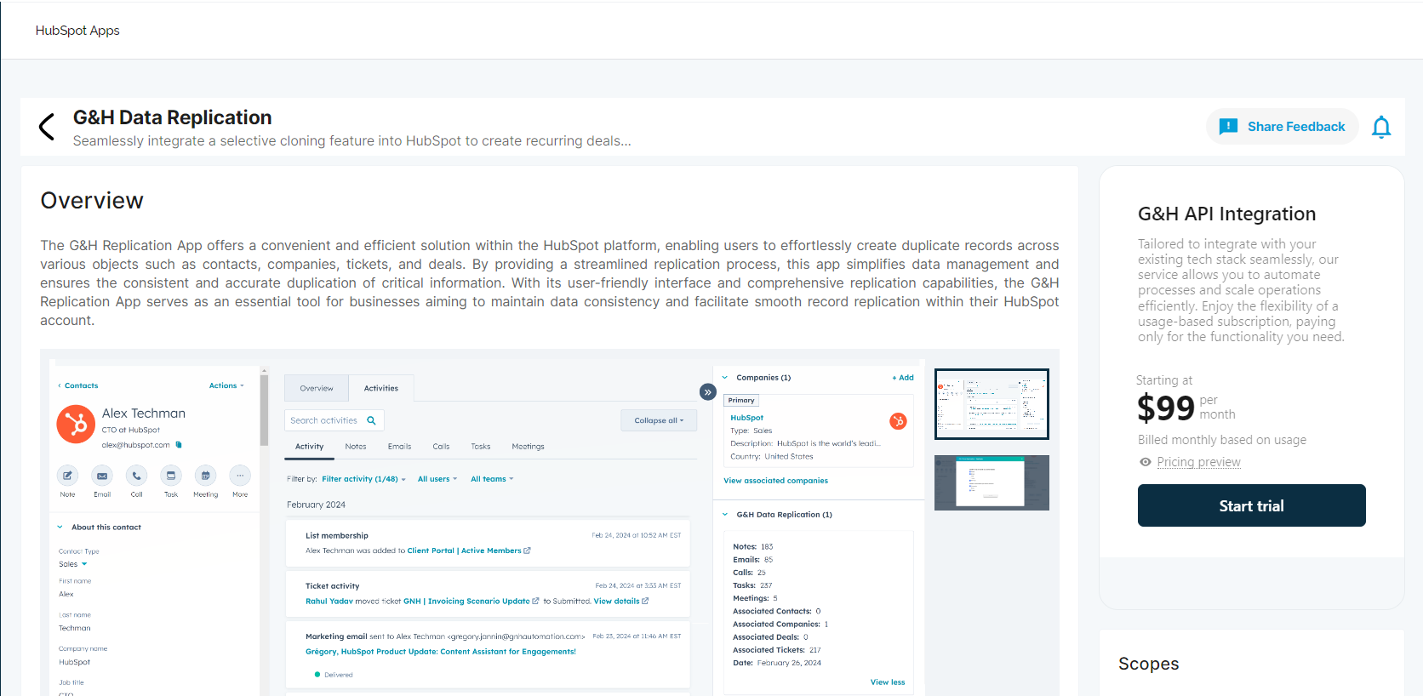The image size is (1423, 696).
Task: Open the All users filter dropdown
Action: pyautogui.click(x=437, y=479)
